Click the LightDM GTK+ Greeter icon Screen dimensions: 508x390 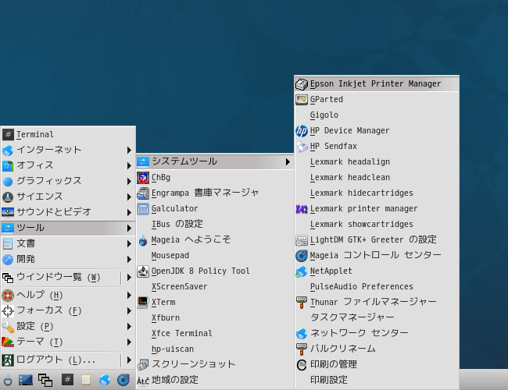point(302,240)
